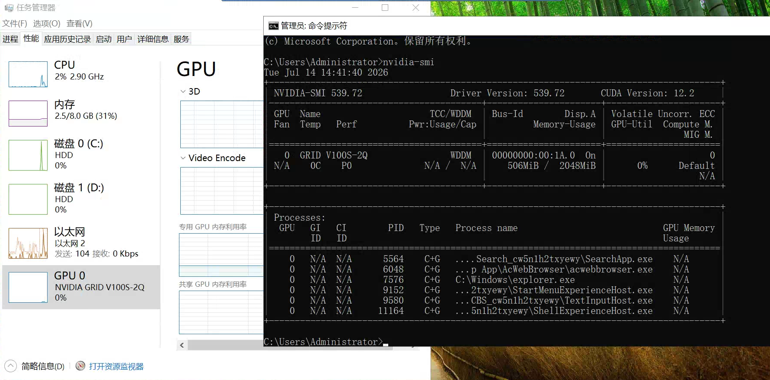This screenshot has height=380, width=770.
Task: Click the GRID V100S-2Q name in terminal
Action: tap(334, 155)
